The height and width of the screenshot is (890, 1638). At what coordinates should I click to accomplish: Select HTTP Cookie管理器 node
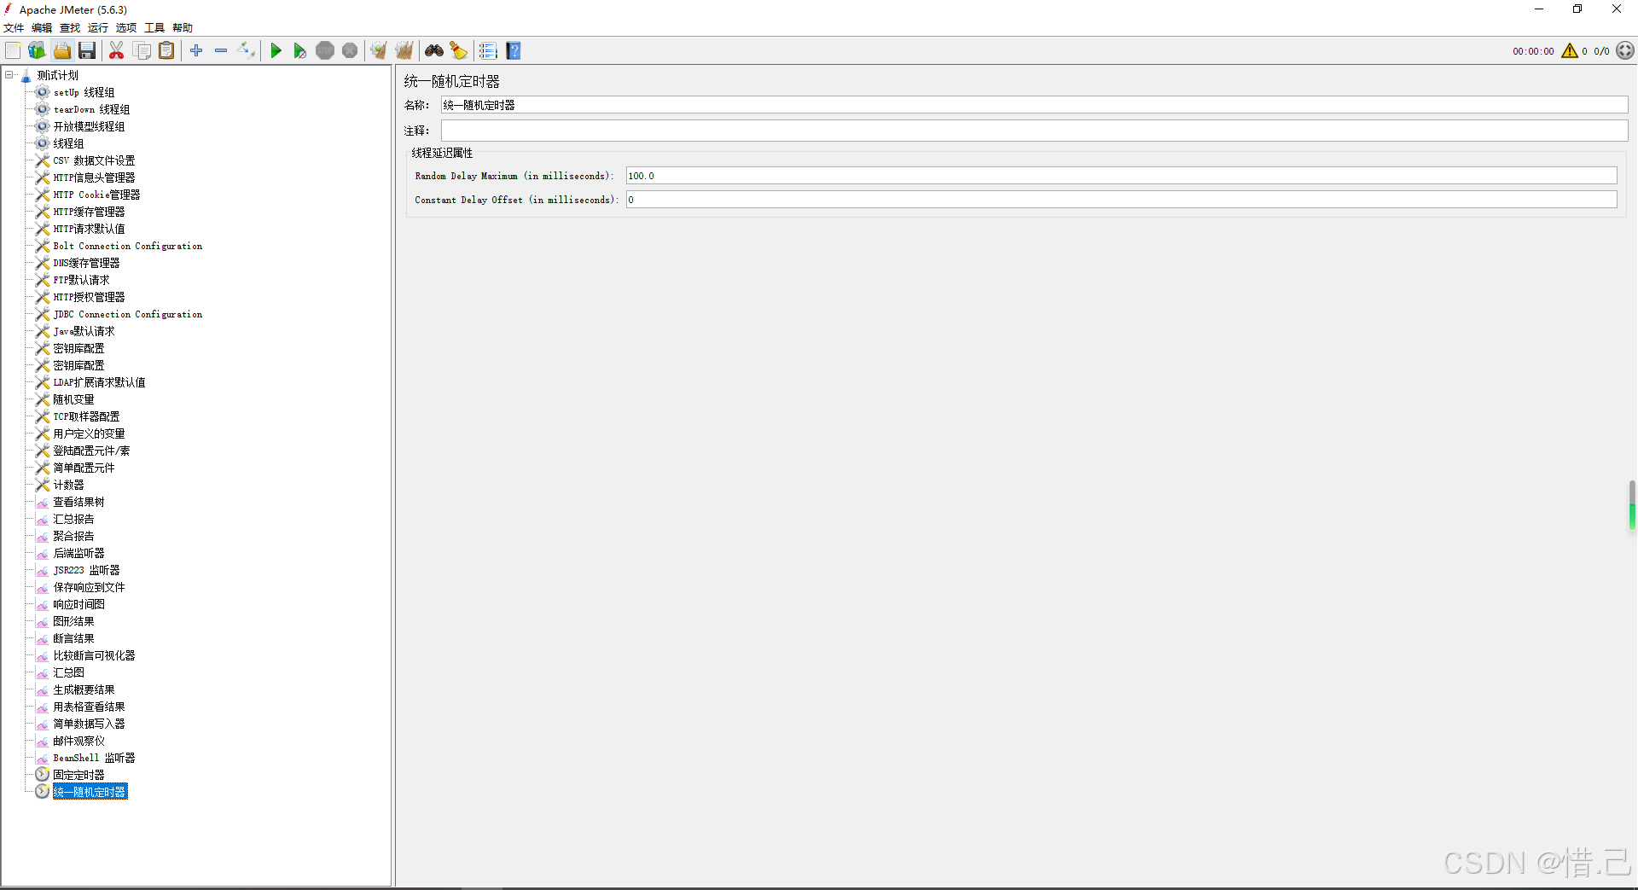96,195
